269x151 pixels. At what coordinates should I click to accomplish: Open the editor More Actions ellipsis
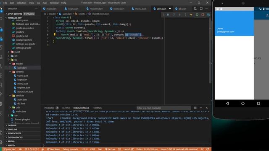(x=207, y=8)
